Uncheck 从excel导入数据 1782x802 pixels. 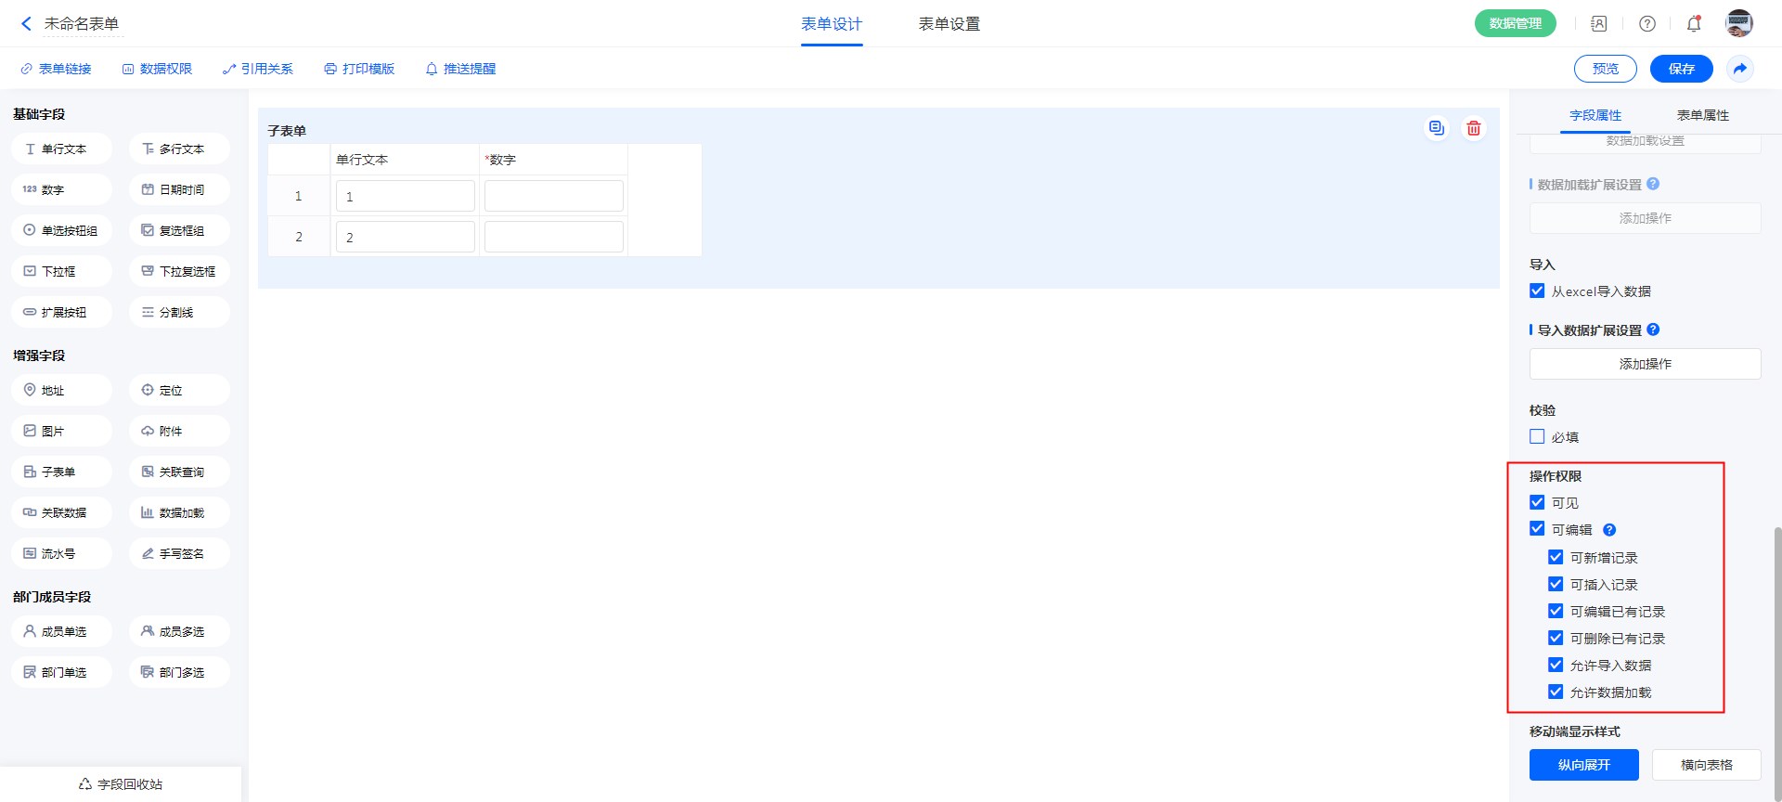(x=1538, y=291)
